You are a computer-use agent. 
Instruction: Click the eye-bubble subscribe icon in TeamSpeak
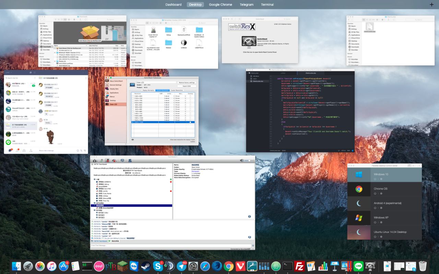[x=122, y=160]
